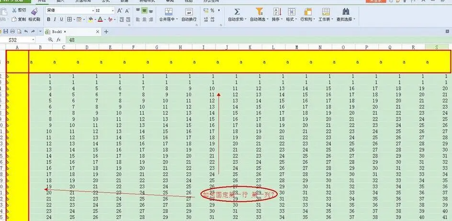Click the decrease decimal places icon

tap(213, 20)
